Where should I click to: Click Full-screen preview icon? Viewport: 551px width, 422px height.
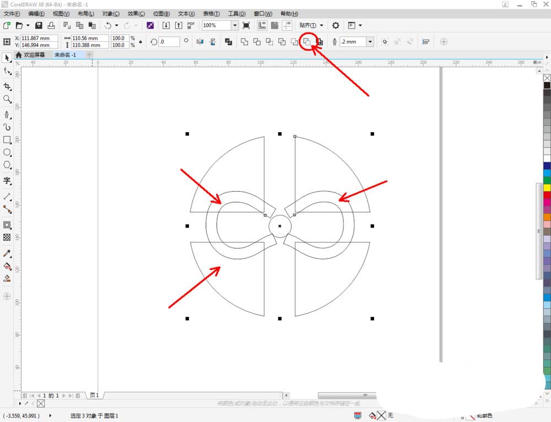tap(246, 25)
